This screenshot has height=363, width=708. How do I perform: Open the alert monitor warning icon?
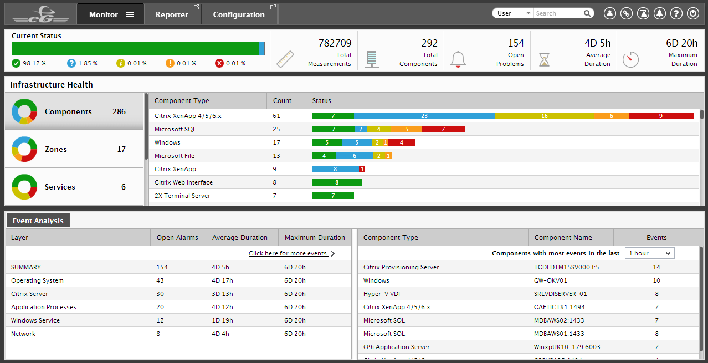click(x=643, y=14)
